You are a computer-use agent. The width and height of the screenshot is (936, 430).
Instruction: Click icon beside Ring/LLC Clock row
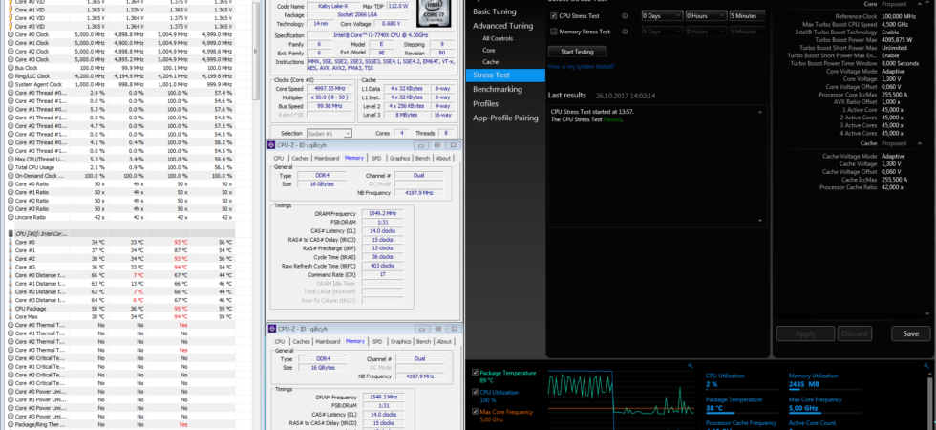[x=11, y=76]
